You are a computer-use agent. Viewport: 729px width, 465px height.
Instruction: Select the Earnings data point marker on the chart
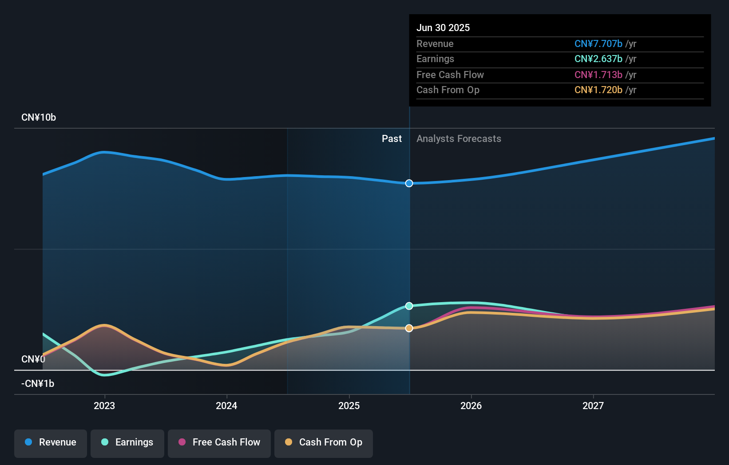[x=409, y=305]
